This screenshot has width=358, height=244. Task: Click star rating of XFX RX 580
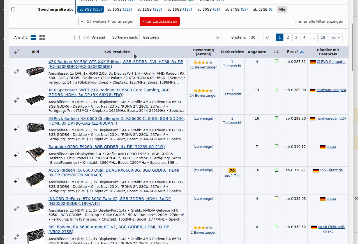point(203,62)
